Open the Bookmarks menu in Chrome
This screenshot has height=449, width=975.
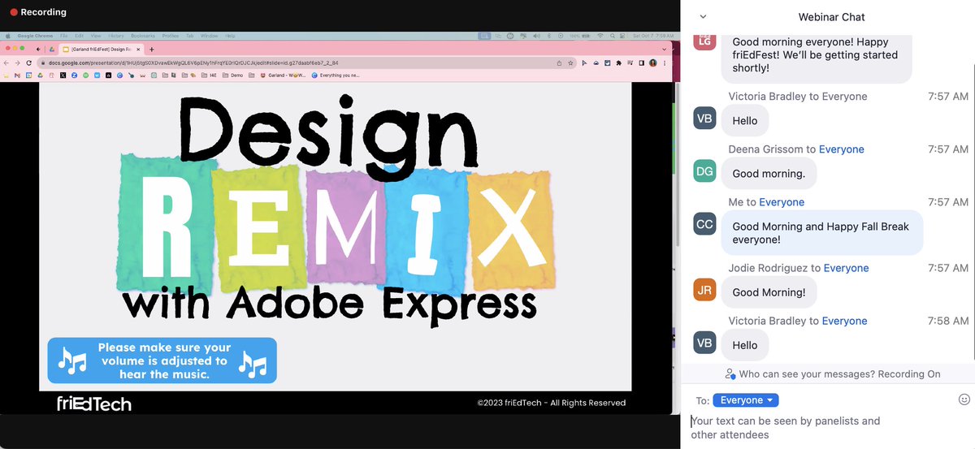pyautogui.click(x=143, y=36)
